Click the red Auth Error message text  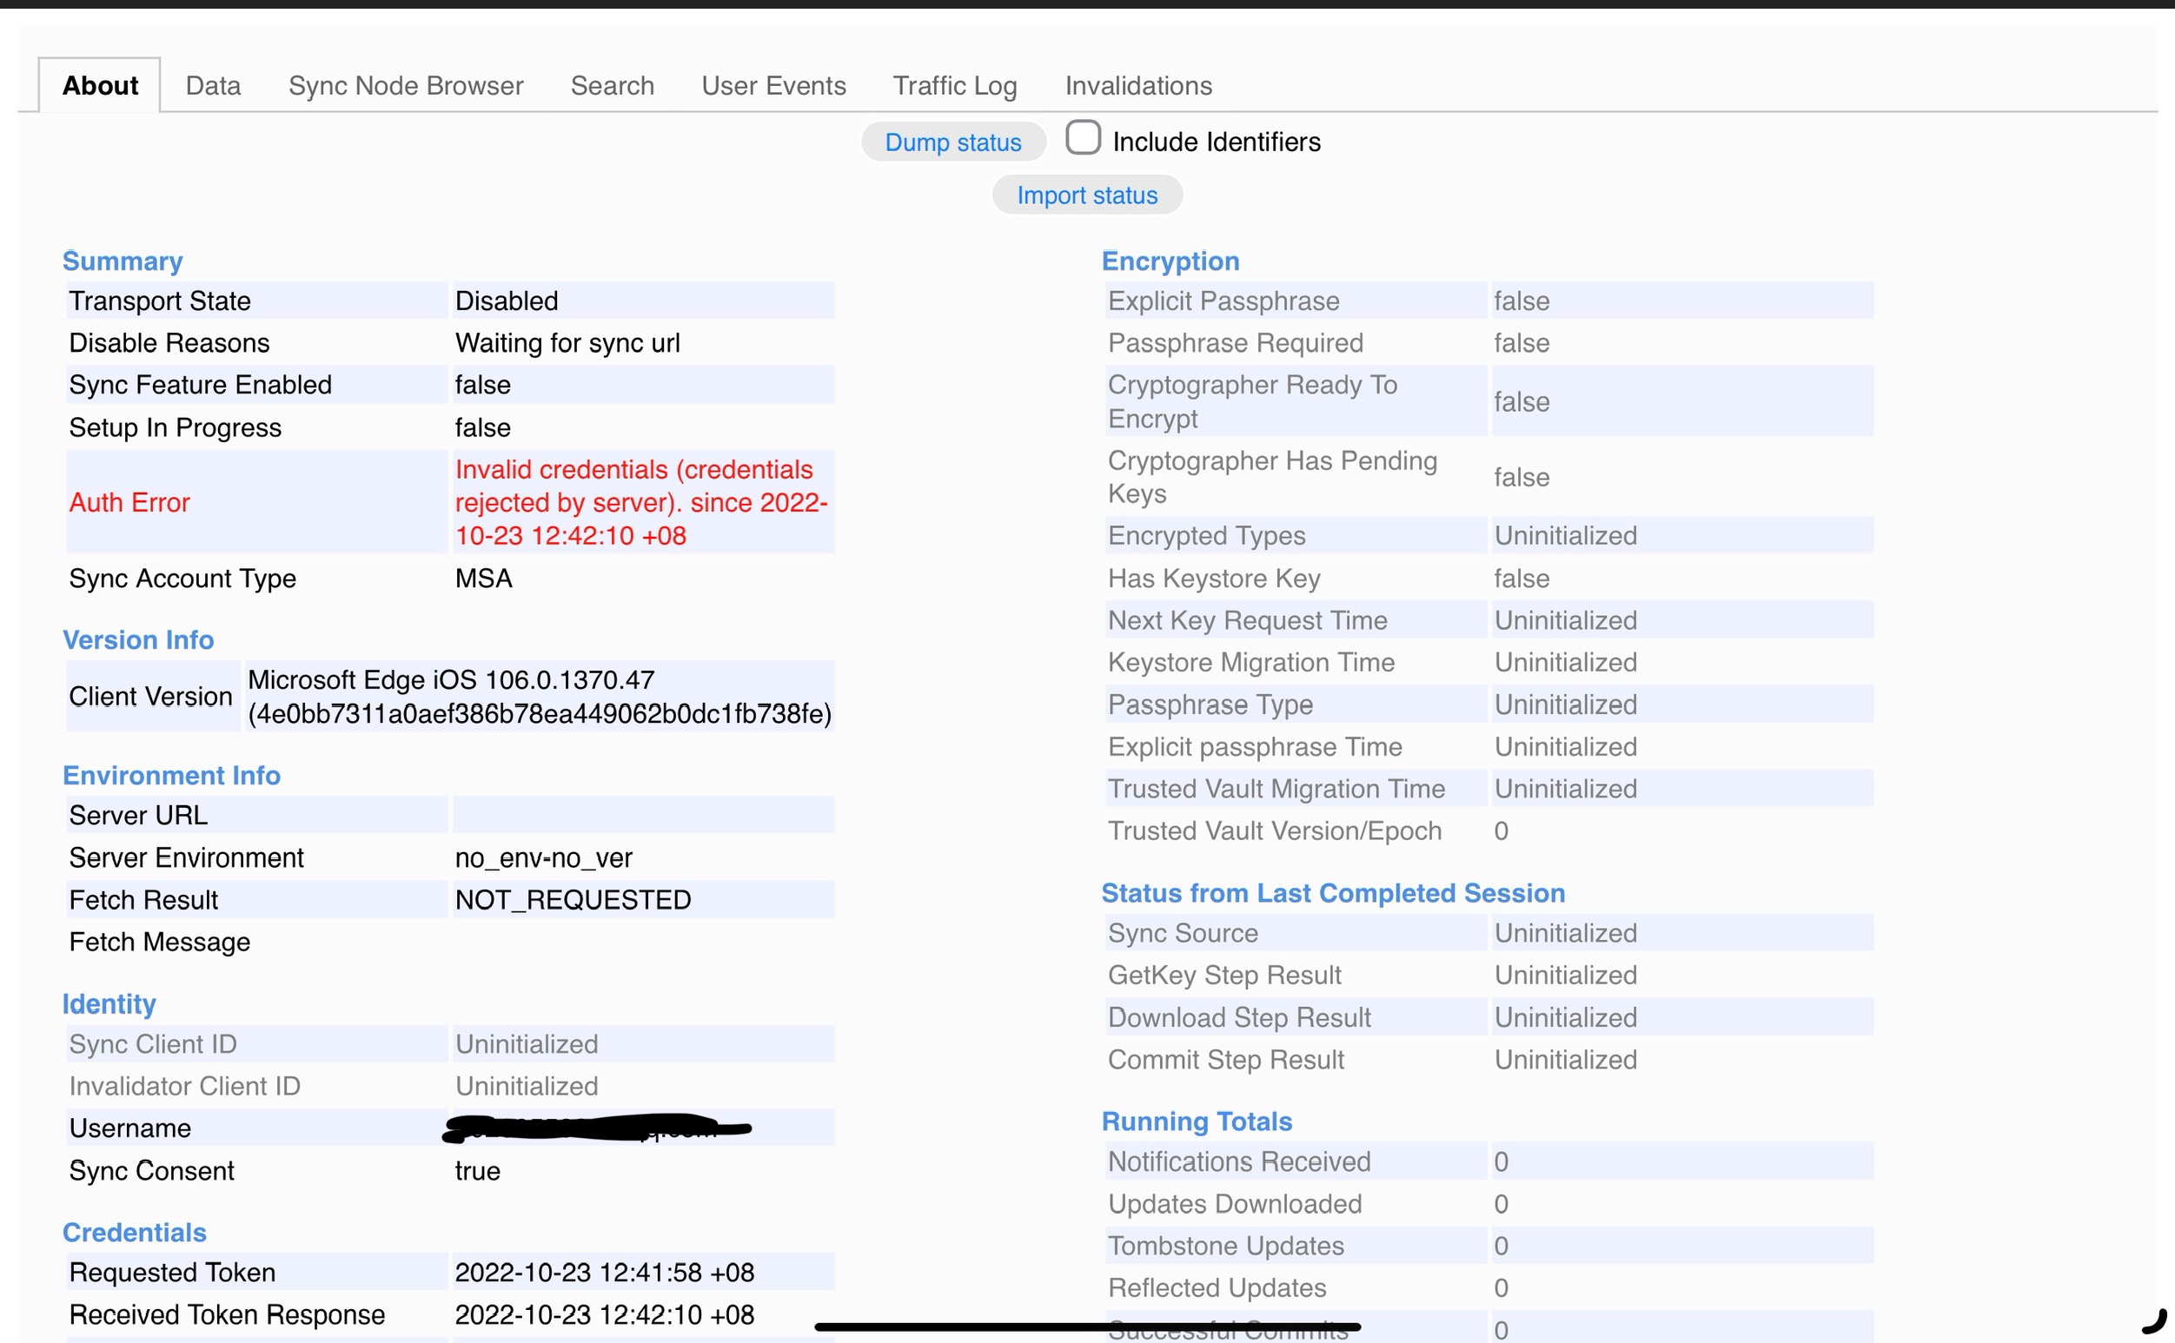click(640, 502)
